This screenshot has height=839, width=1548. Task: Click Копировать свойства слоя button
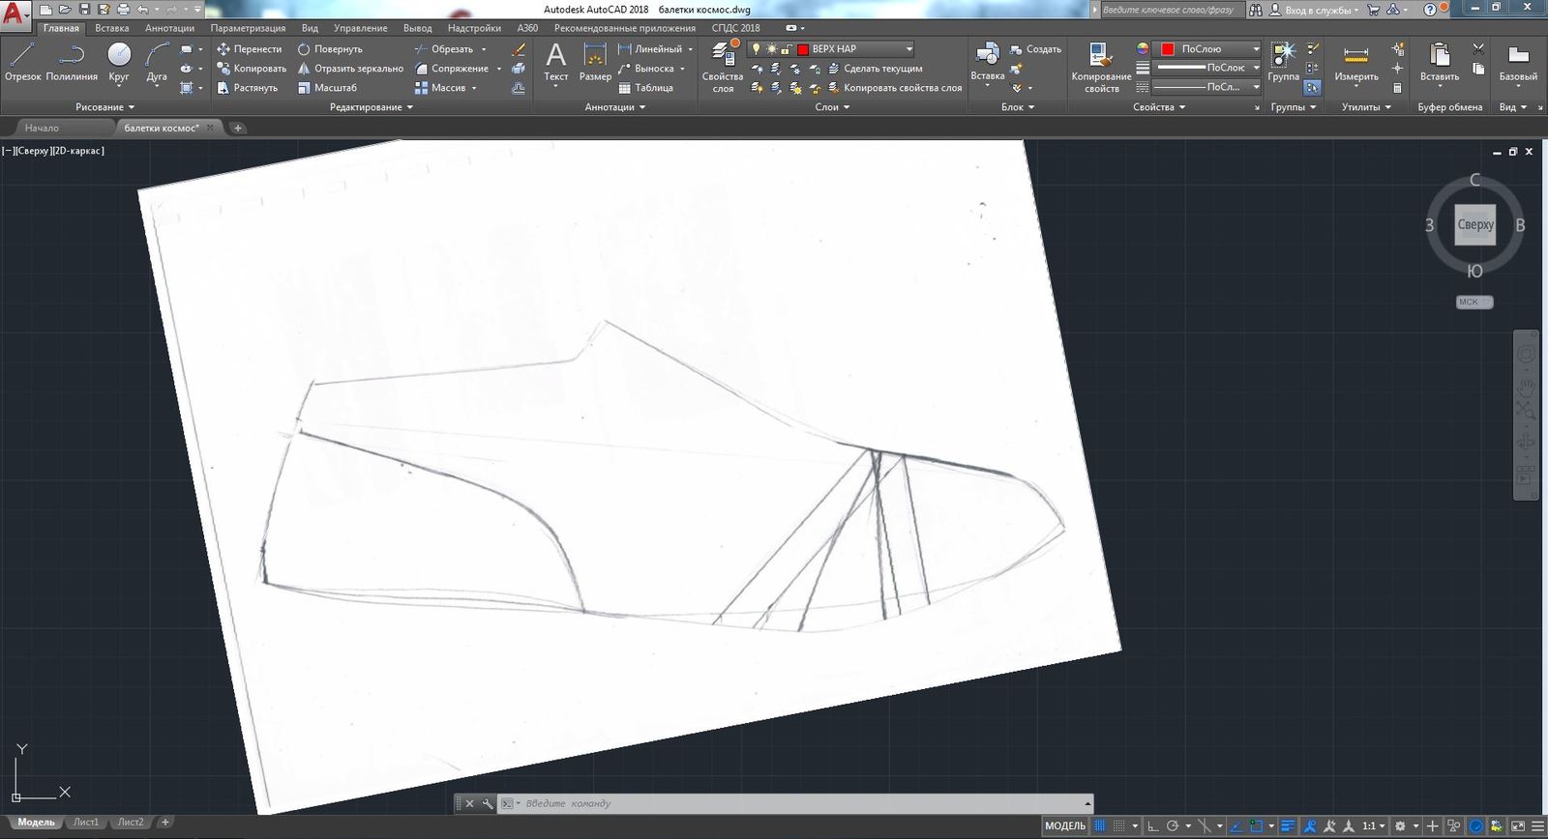[895, 88]
